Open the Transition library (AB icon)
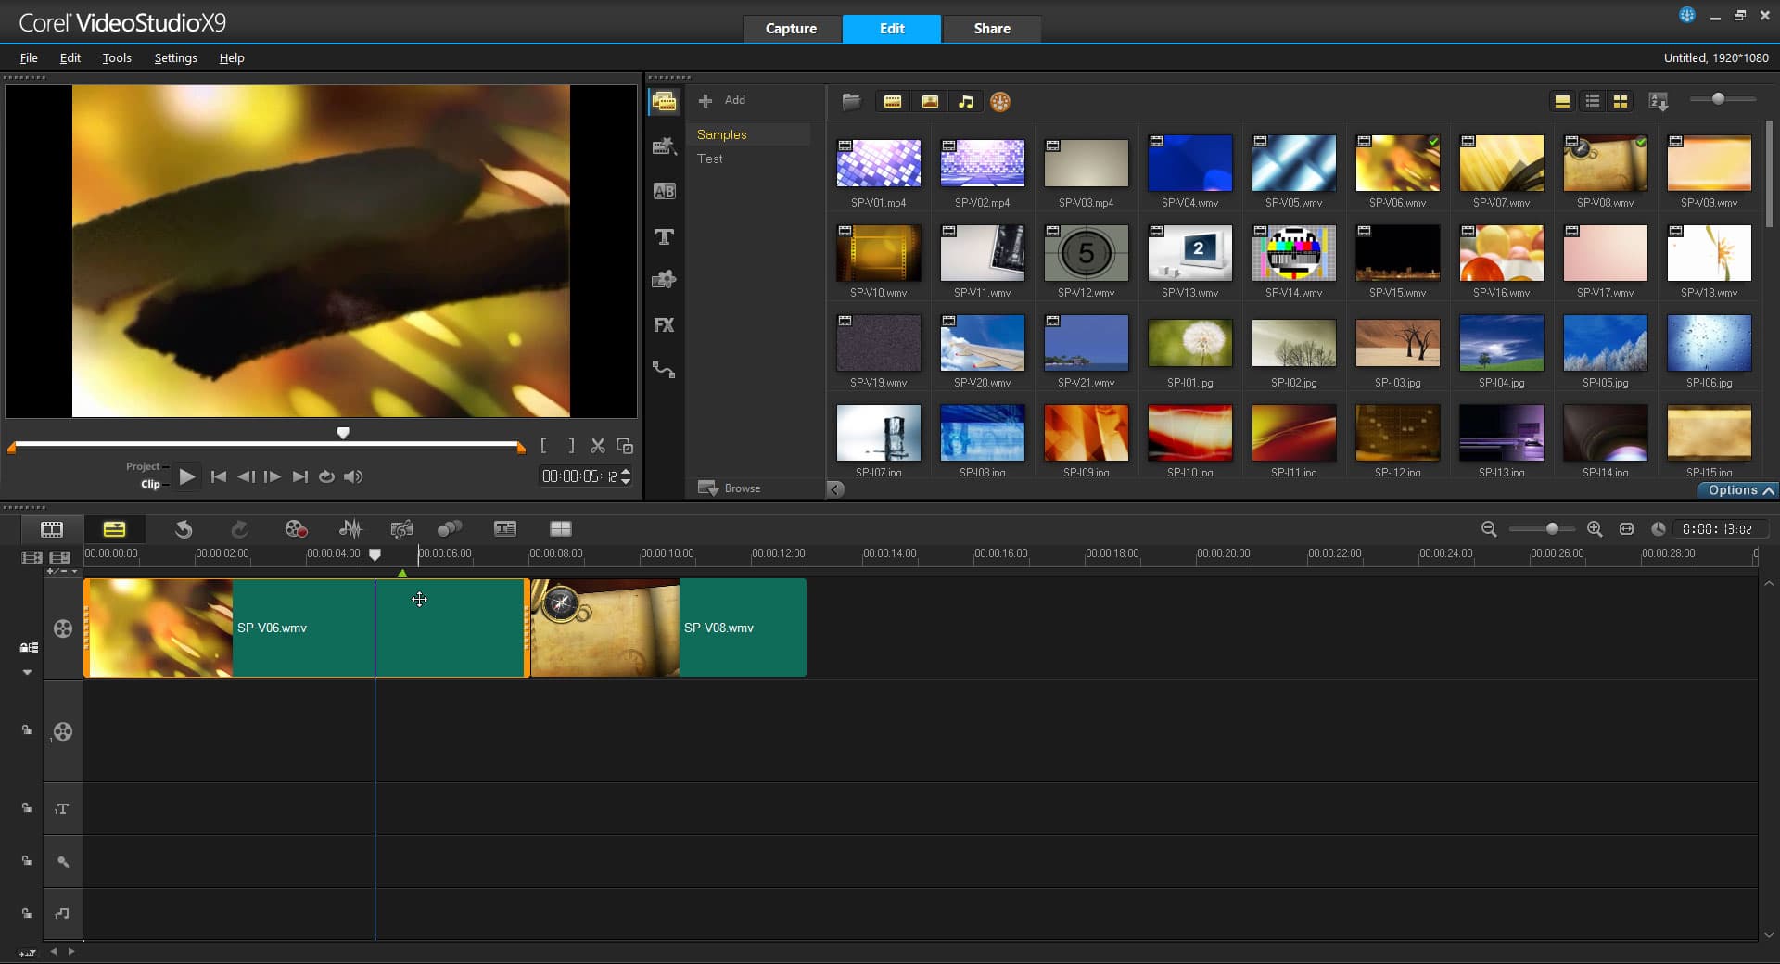1780x964 pixels. click(664, 192)
